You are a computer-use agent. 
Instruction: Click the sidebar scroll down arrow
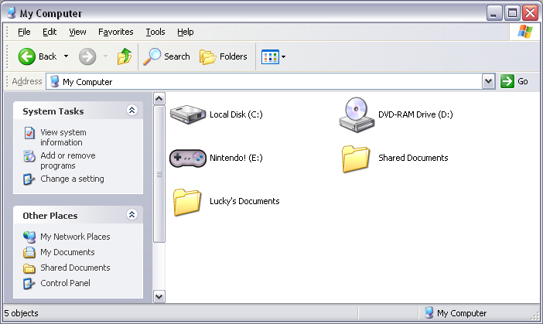click(x=159, y=297)
